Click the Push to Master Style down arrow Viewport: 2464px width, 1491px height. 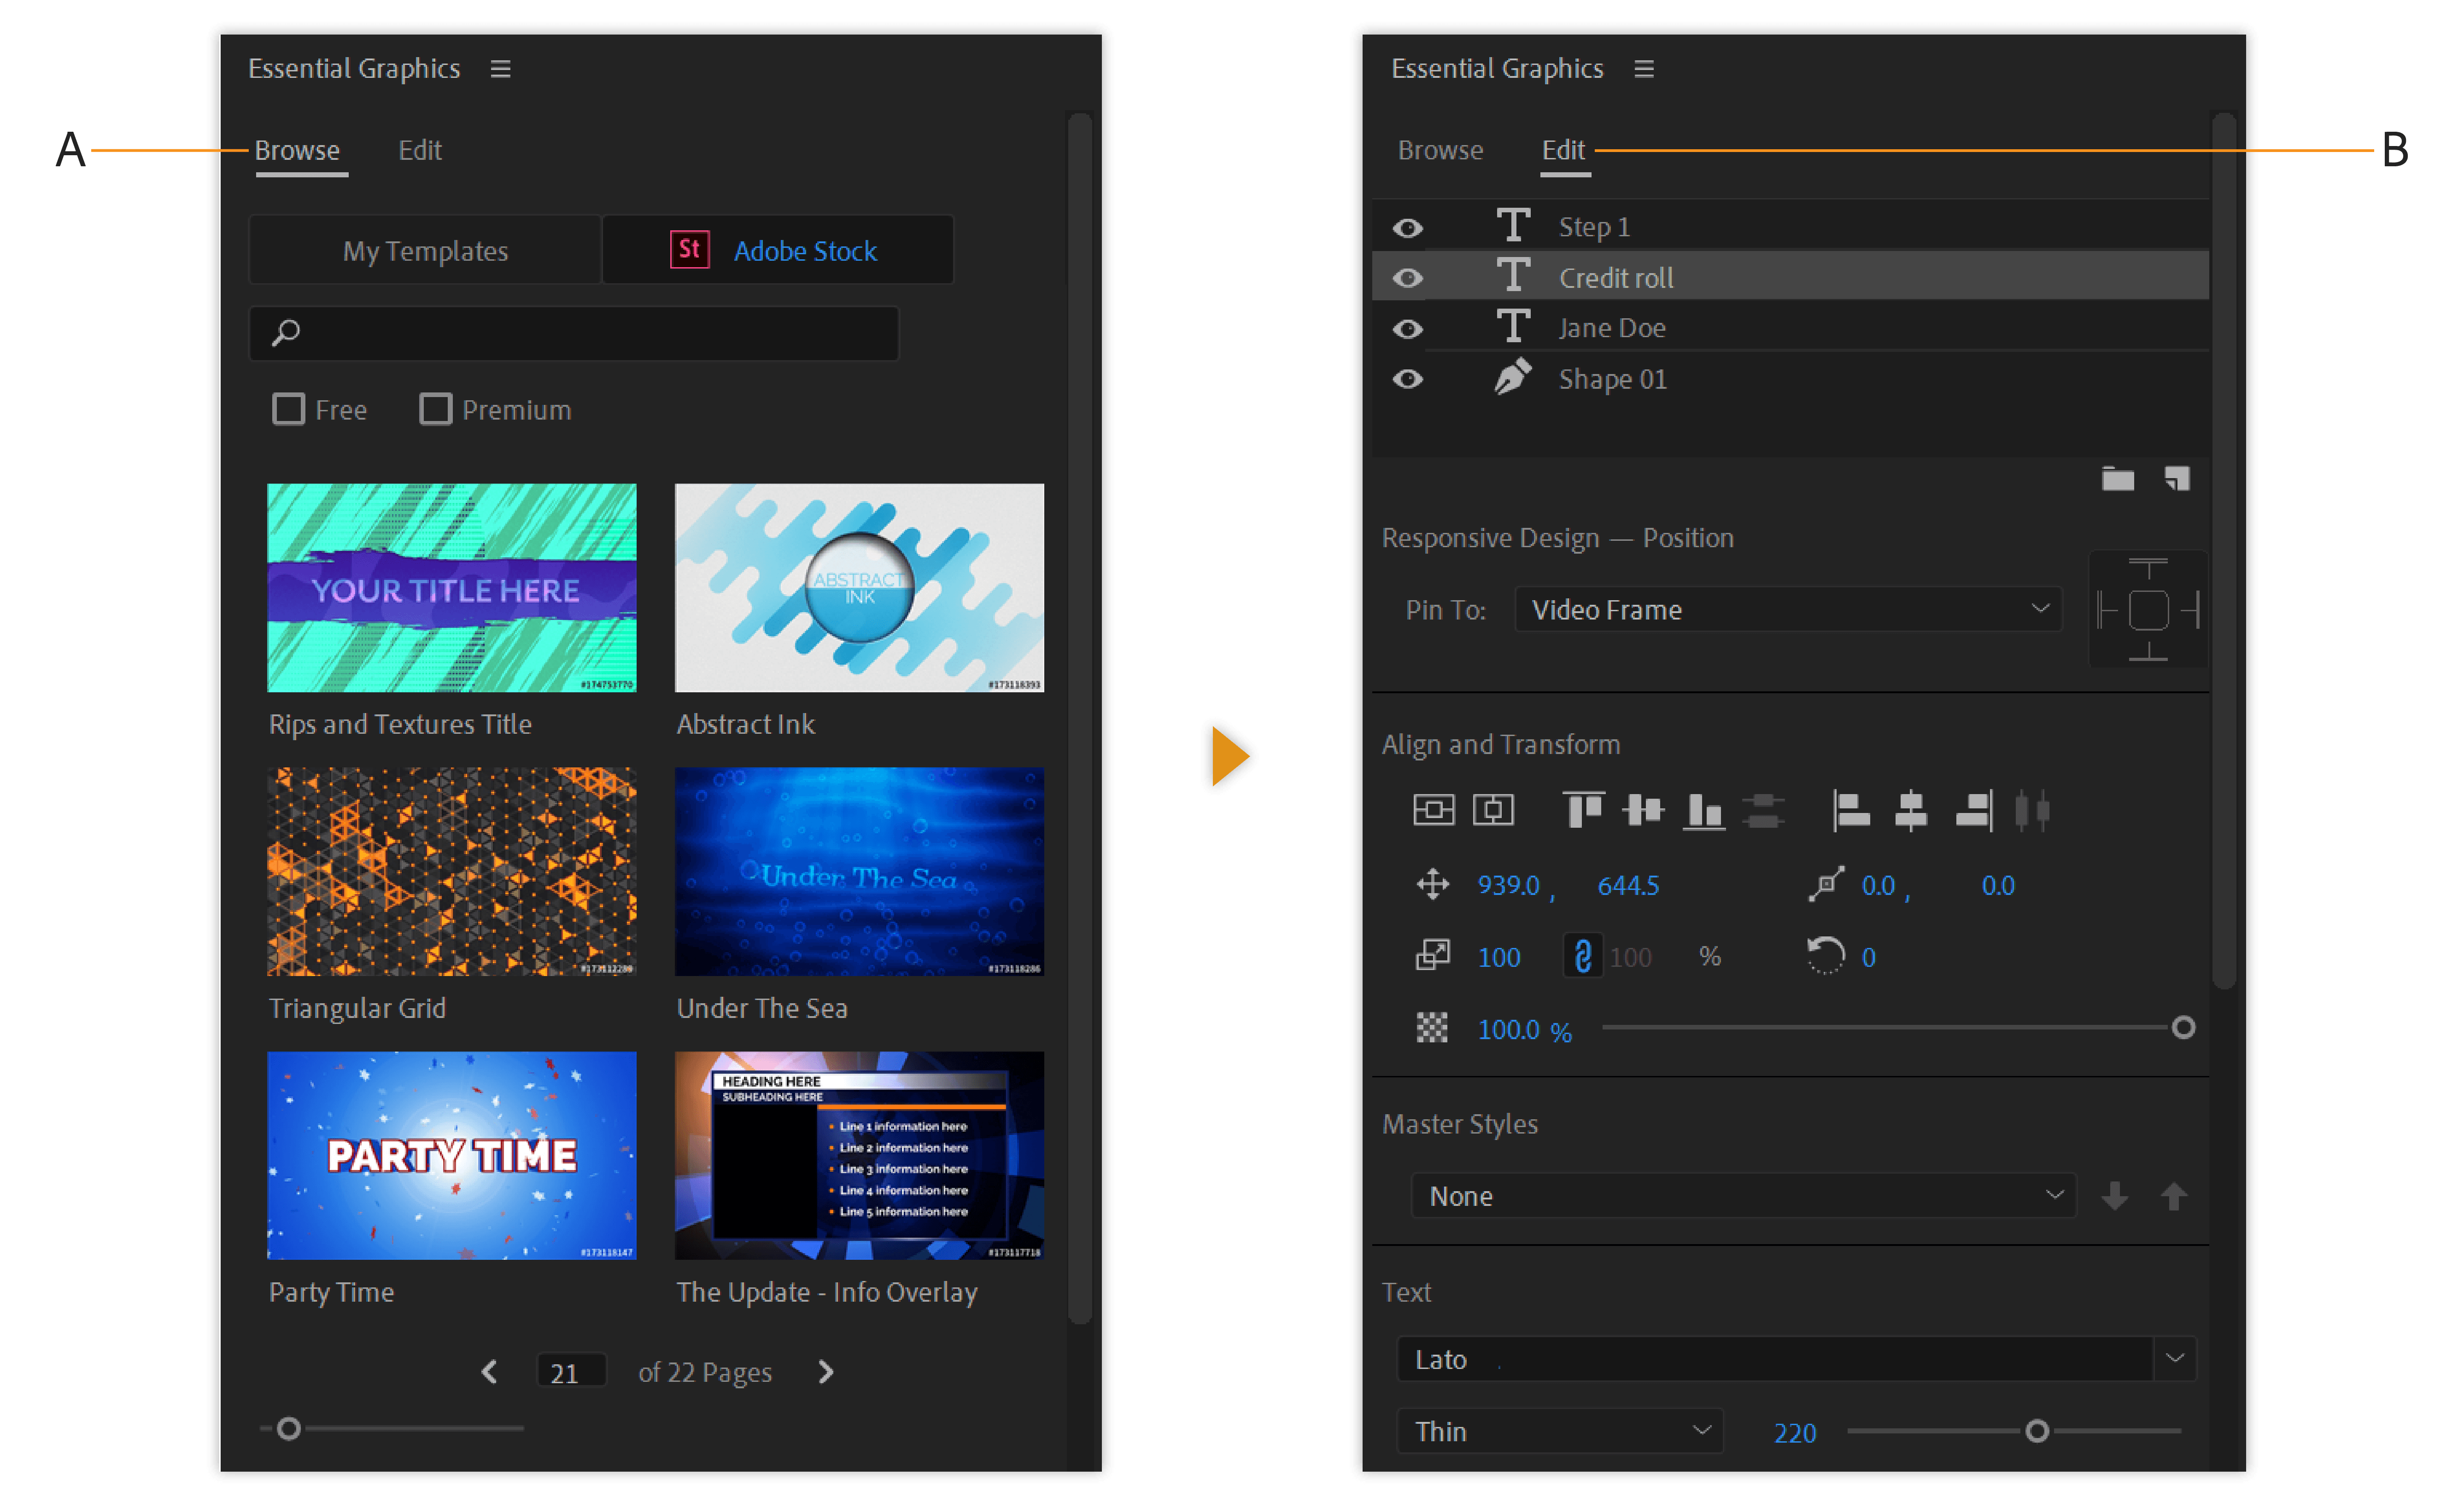(x=2114, y=1196)
